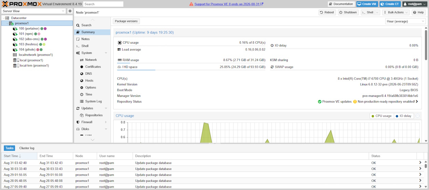This screenshot has height=190, width=429.
Task: Open the Shell button dropdown arrow
Action: pos(377,12)
